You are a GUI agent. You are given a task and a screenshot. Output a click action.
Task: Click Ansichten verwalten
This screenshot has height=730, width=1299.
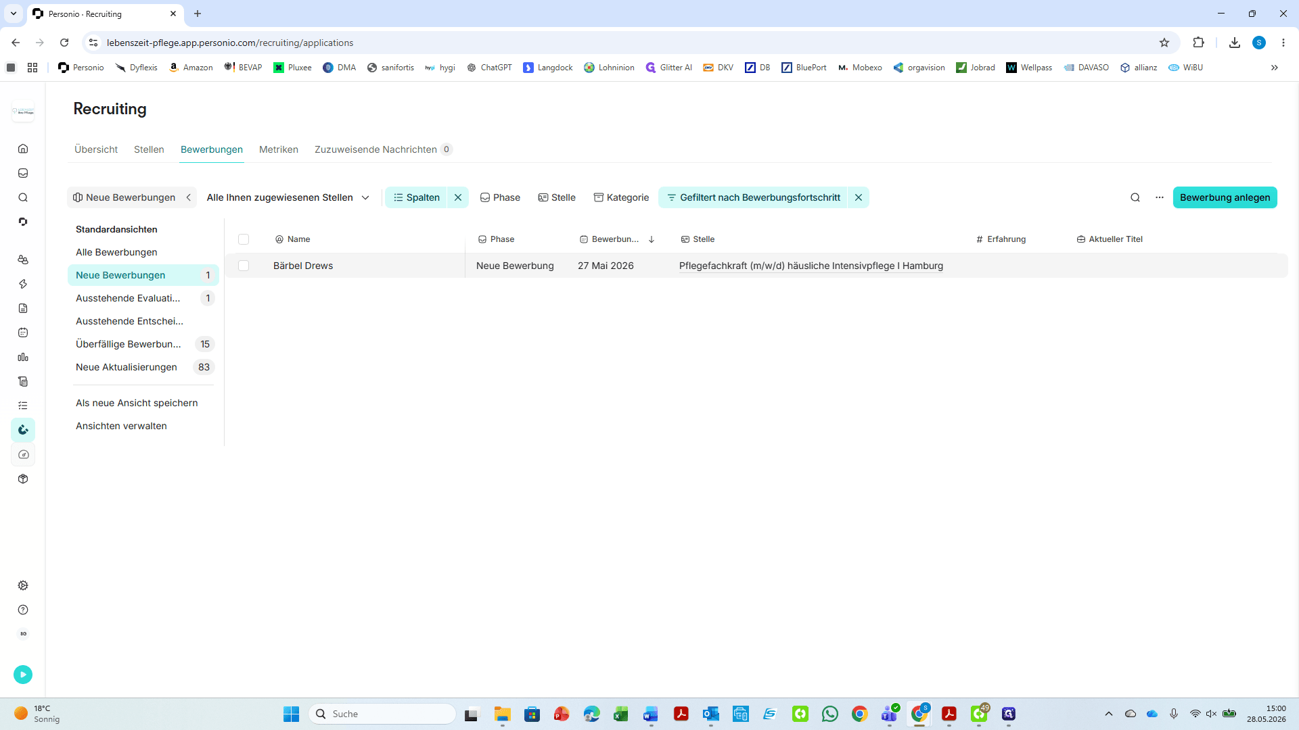[121, 426]
